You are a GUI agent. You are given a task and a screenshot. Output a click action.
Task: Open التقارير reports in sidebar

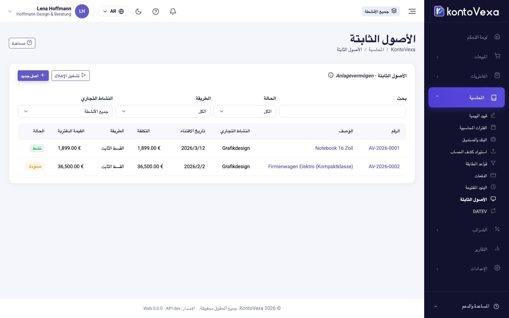tap(467, 249)
